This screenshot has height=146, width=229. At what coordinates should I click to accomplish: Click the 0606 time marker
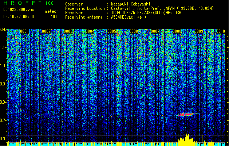[x=134, y=31]
